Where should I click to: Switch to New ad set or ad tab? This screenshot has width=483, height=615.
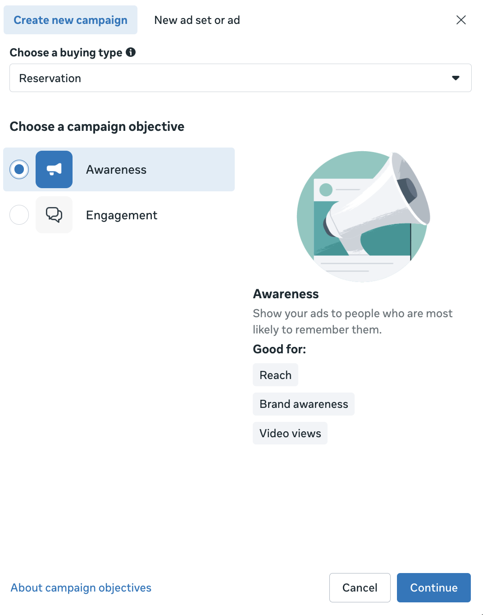coord(197,20)
